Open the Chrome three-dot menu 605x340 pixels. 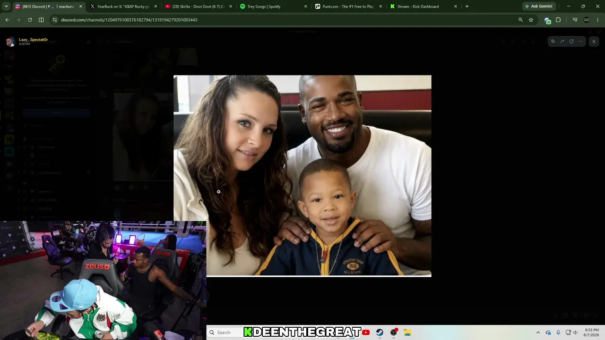coord(598,20)
